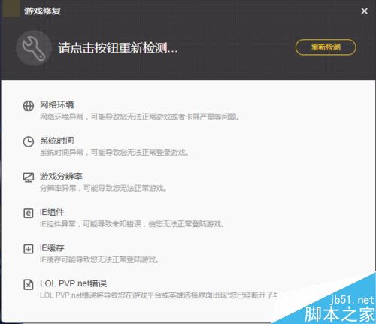Select the globe icon for 网络环境

(x=29, y=106)
